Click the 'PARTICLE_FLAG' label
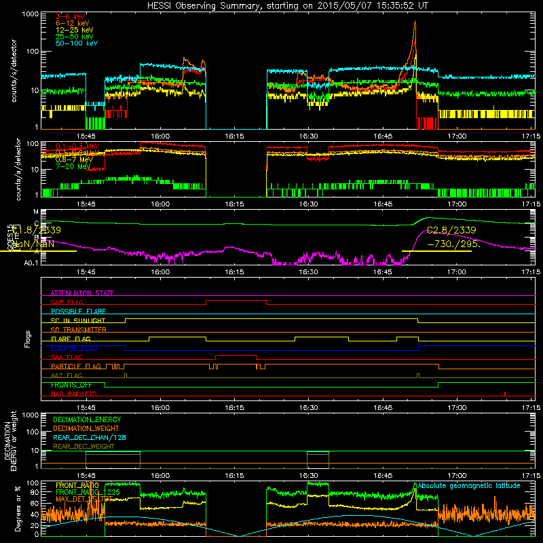The width and height of the screenshot is (543, 543). pos(76,367)
